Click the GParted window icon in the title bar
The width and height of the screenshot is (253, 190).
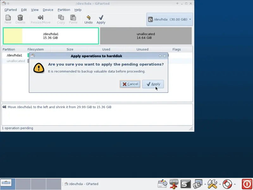pos(4,3)
